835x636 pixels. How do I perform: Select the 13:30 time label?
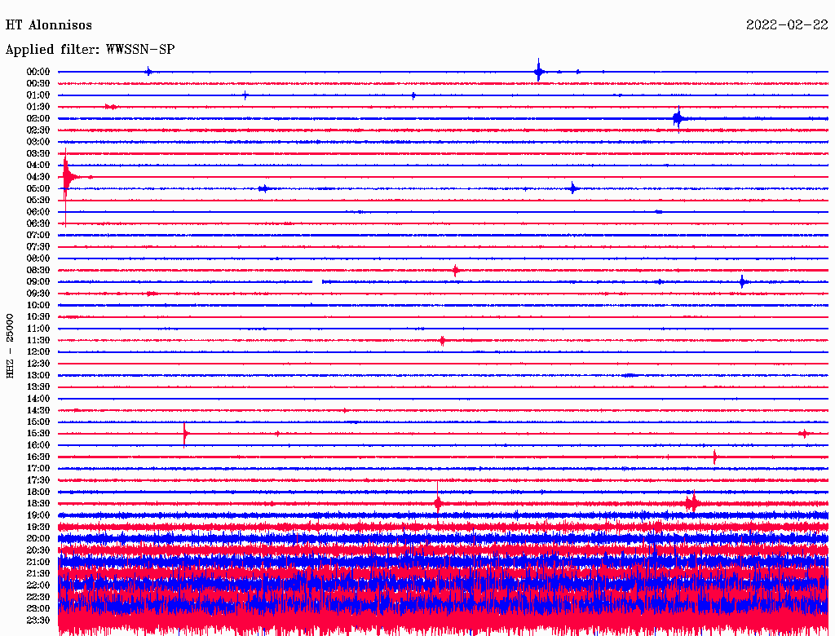(x=38, y=387)
